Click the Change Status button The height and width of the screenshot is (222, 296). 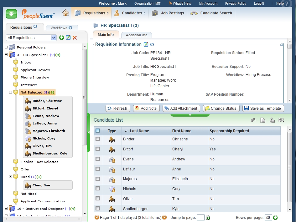click(221, 108)
